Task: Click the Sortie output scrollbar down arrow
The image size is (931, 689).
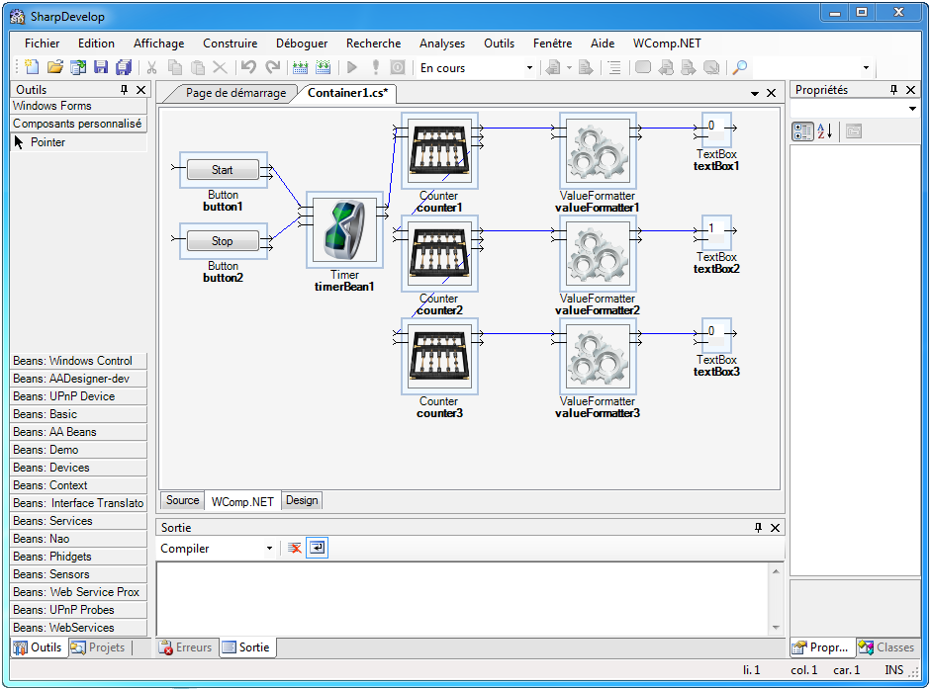Action: click(x=776, y=628)
